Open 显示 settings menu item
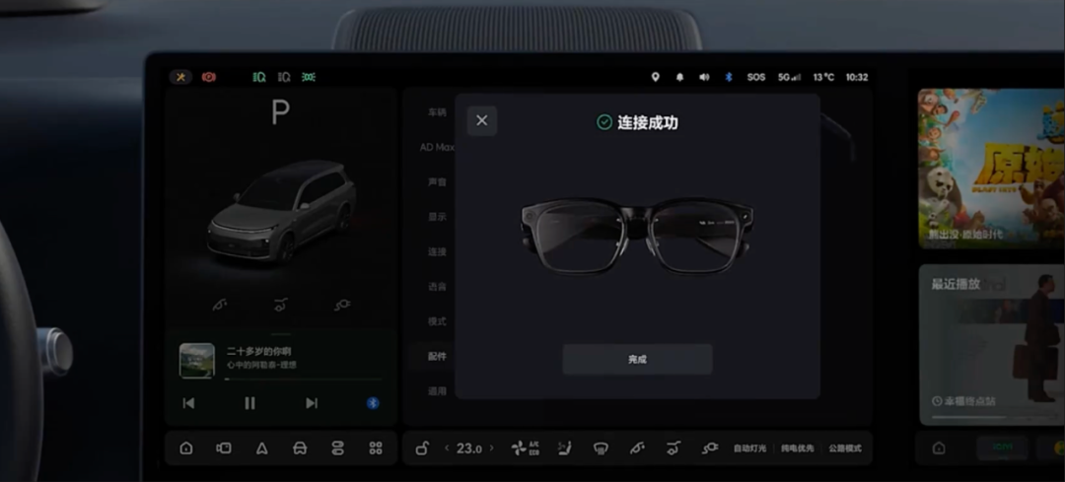Viewport: 1065px width, 482px height. [x=437, y=217]
